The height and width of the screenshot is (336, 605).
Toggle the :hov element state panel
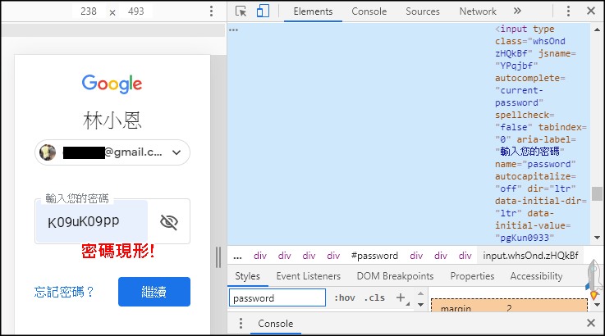click(x=344, y=298)
